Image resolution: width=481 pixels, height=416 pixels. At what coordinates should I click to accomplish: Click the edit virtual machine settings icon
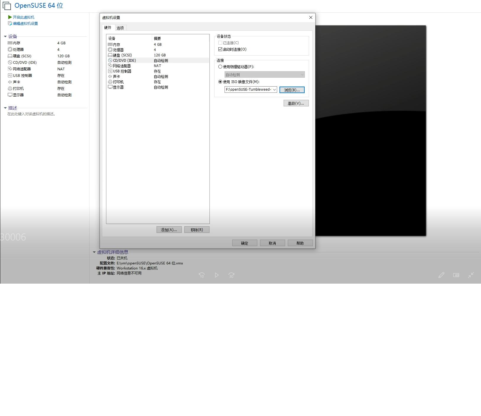10,23
